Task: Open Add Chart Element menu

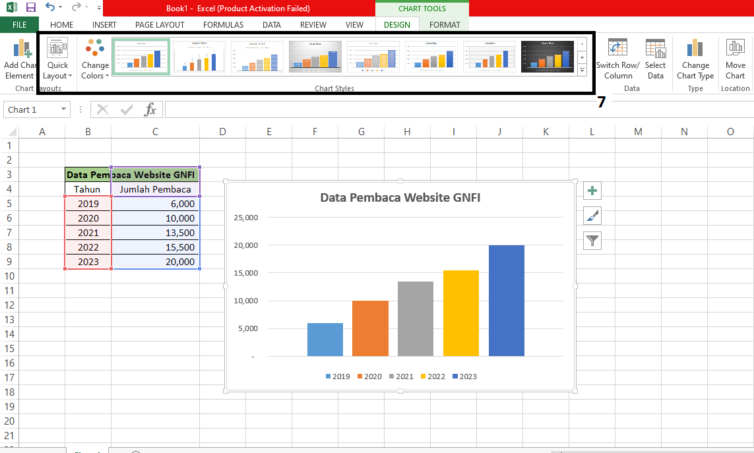Action: [19, 59]
